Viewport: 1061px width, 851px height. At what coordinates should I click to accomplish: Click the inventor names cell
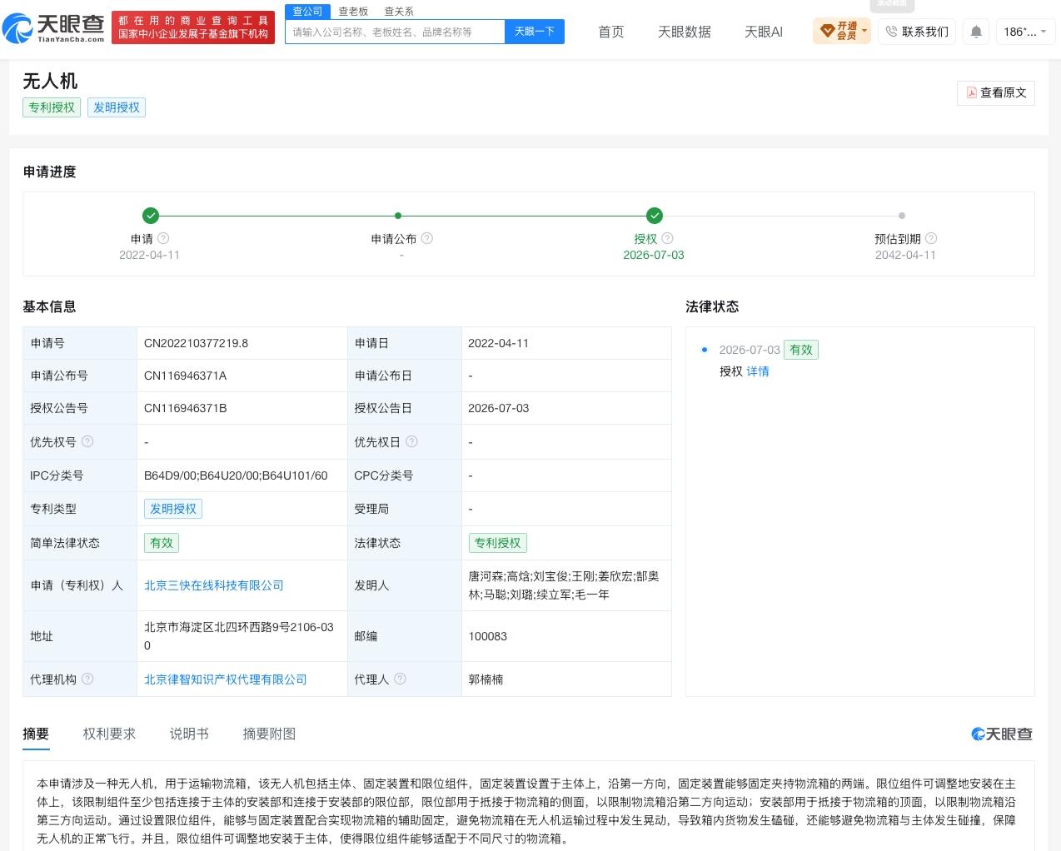566,585
